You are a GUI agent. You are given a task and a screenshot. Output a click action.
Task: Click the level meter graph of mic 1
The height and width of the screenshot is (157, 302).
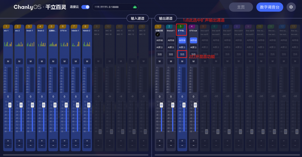click(8, 44)
